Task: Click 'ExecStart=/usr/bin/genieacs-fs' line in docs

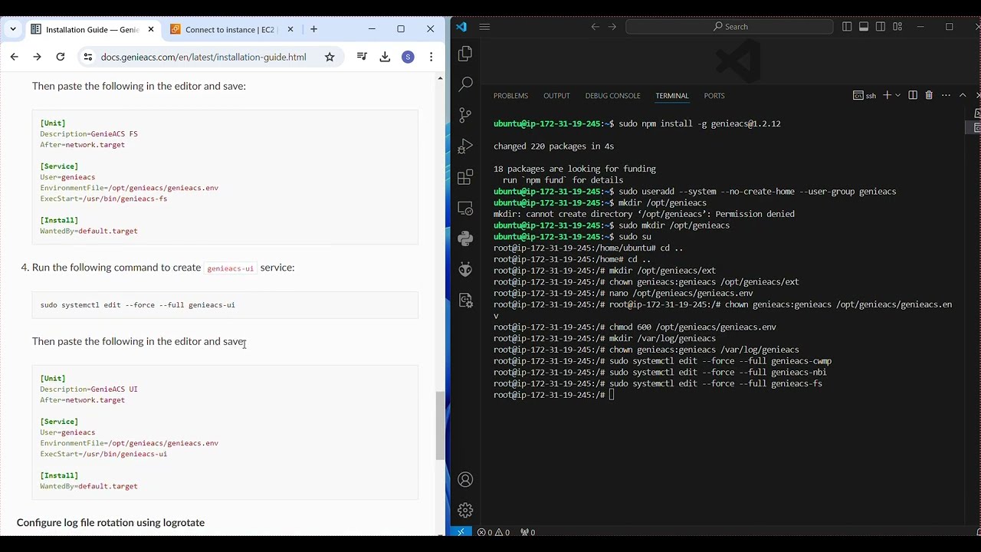Action: point(103,199)
